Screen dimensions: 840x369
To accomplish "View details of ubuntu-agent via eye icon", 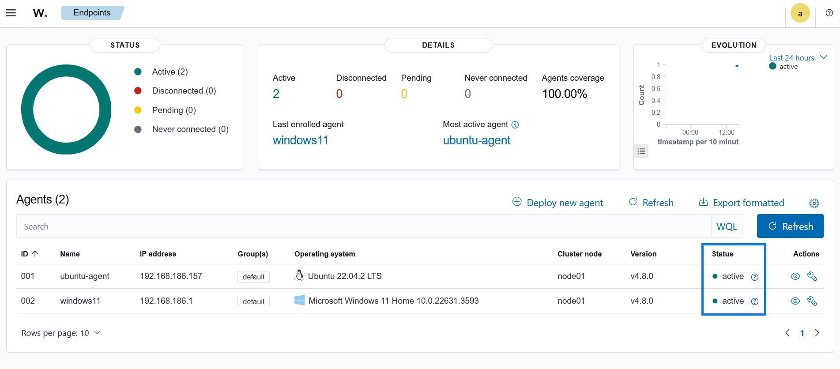I will coord(795,276).
